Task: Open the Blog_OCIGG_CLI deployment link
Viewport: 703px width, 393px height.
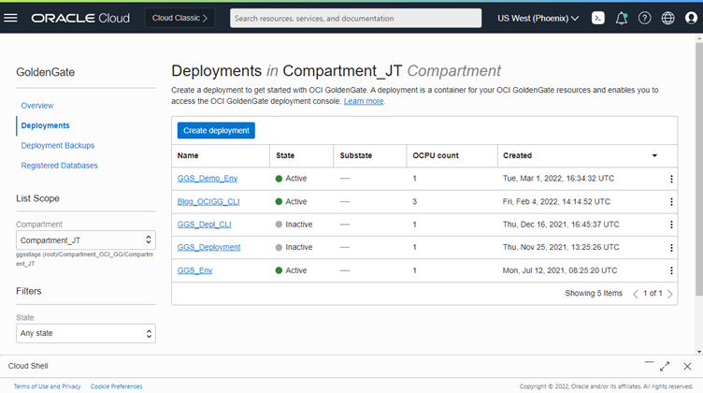Action: 208,202
